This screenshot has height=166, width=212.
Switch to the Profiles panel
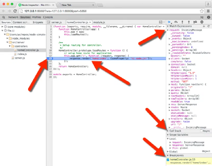[37, 17]
